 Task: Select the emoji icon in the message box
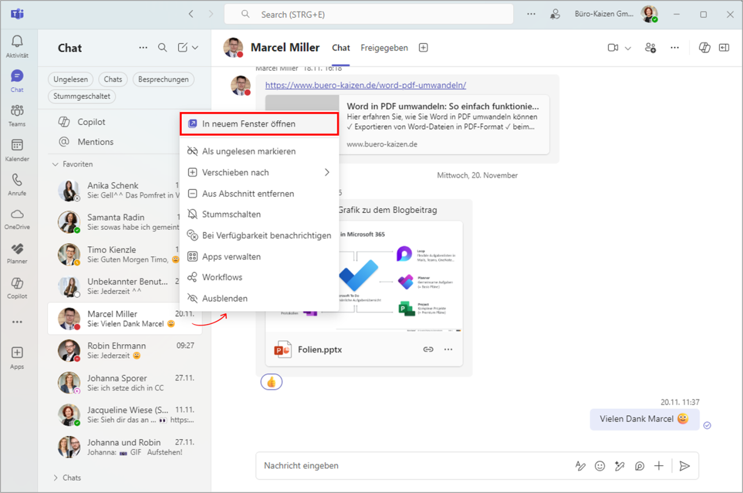click(x=600, y=466)
